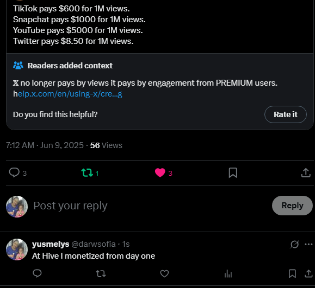The image size is (315, 288).
Task: Reply to yusmelys comment
Action: click(37, 273)
